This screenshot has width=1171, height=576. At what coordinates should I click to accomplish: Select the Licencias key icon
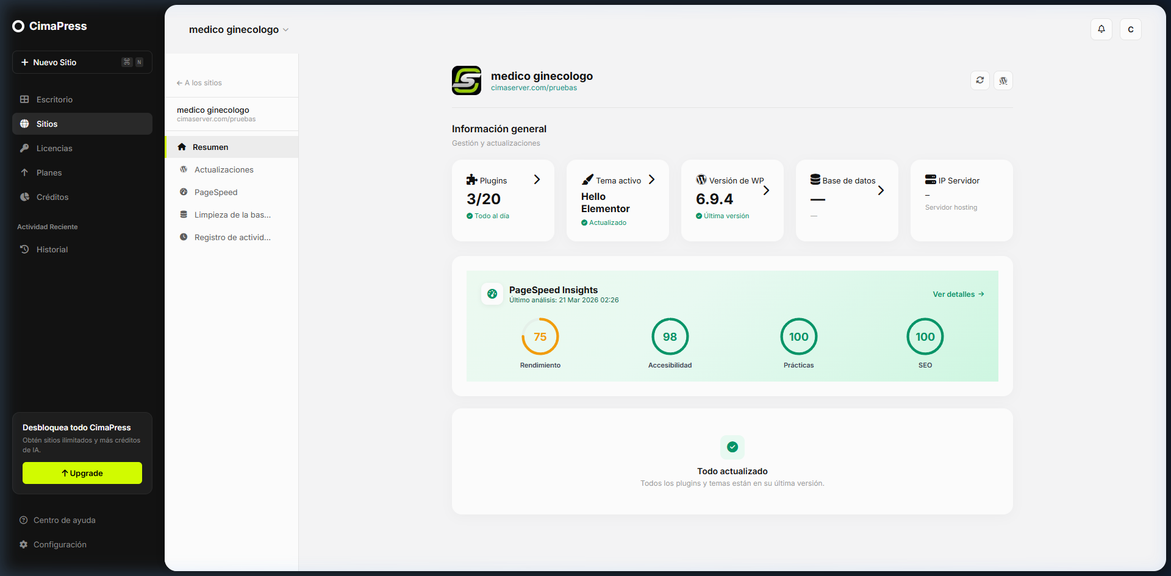[x=24, y=148]
